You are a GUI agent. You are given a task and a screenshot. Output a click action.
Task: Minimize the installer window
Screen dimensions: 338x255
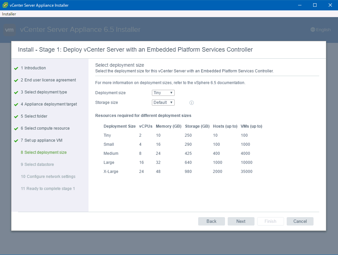[x=300, y=5]
